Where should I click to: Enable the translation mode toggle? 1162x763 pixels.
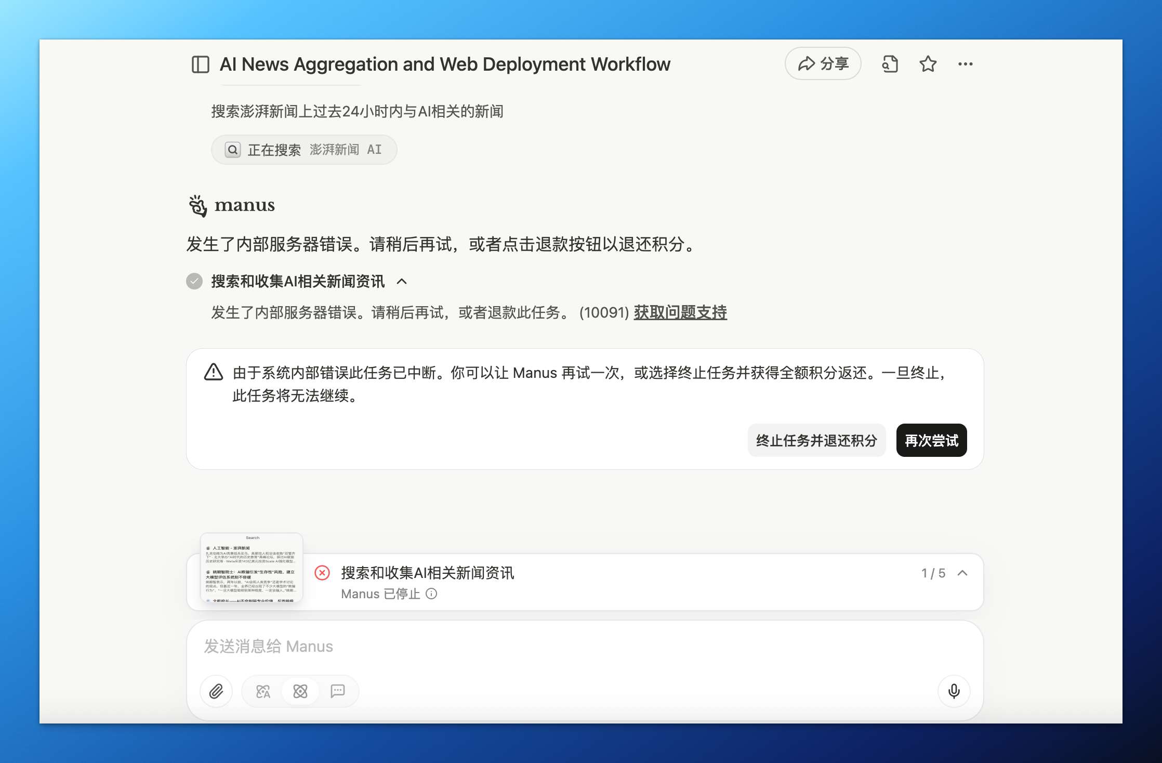[x=262, y=691]
